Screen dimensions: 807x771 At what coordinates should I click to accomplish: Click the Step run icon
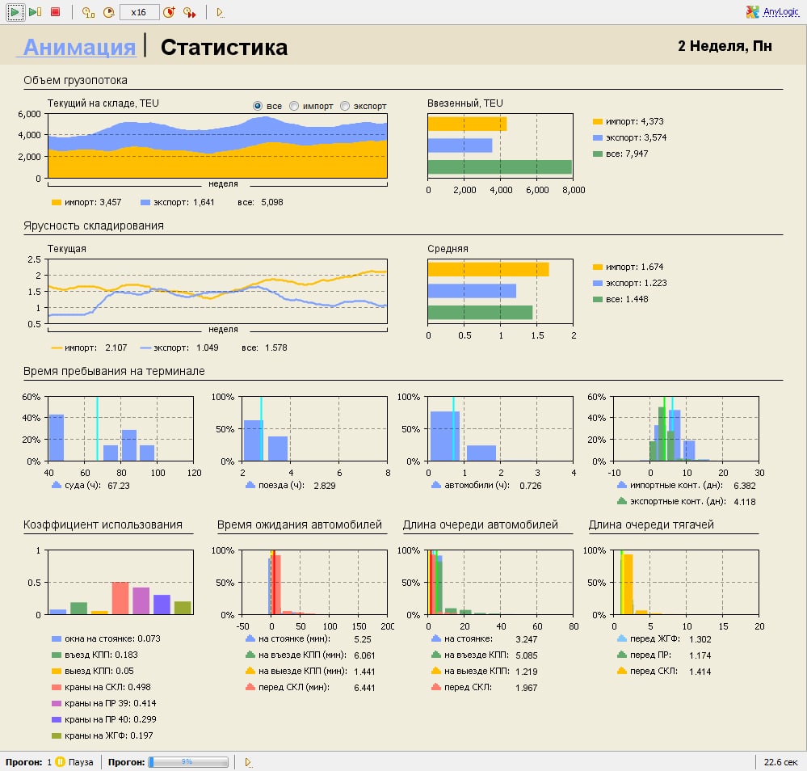pos(35,12)
